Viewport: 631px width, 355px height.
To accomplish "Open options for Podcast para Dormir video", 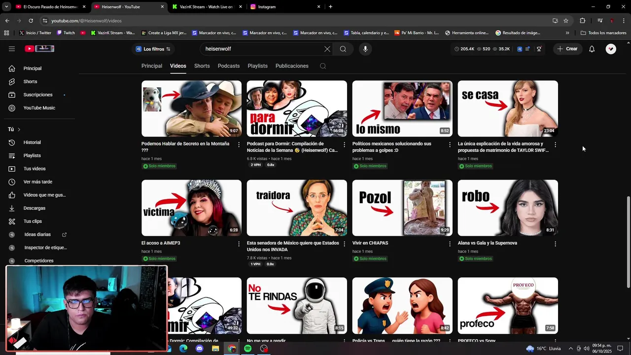I will click(345, 144).
